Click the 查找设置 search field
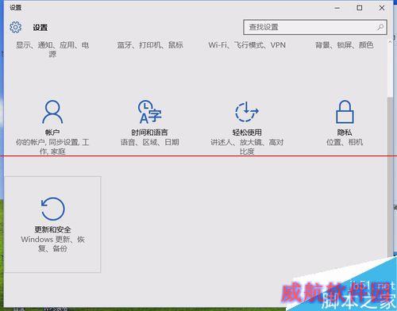The height and width of the screenshot is (311, 397). [315, 27]
